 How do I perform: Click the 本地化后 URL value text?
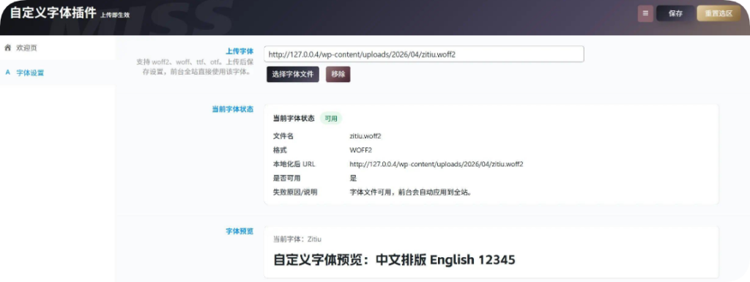437,164
